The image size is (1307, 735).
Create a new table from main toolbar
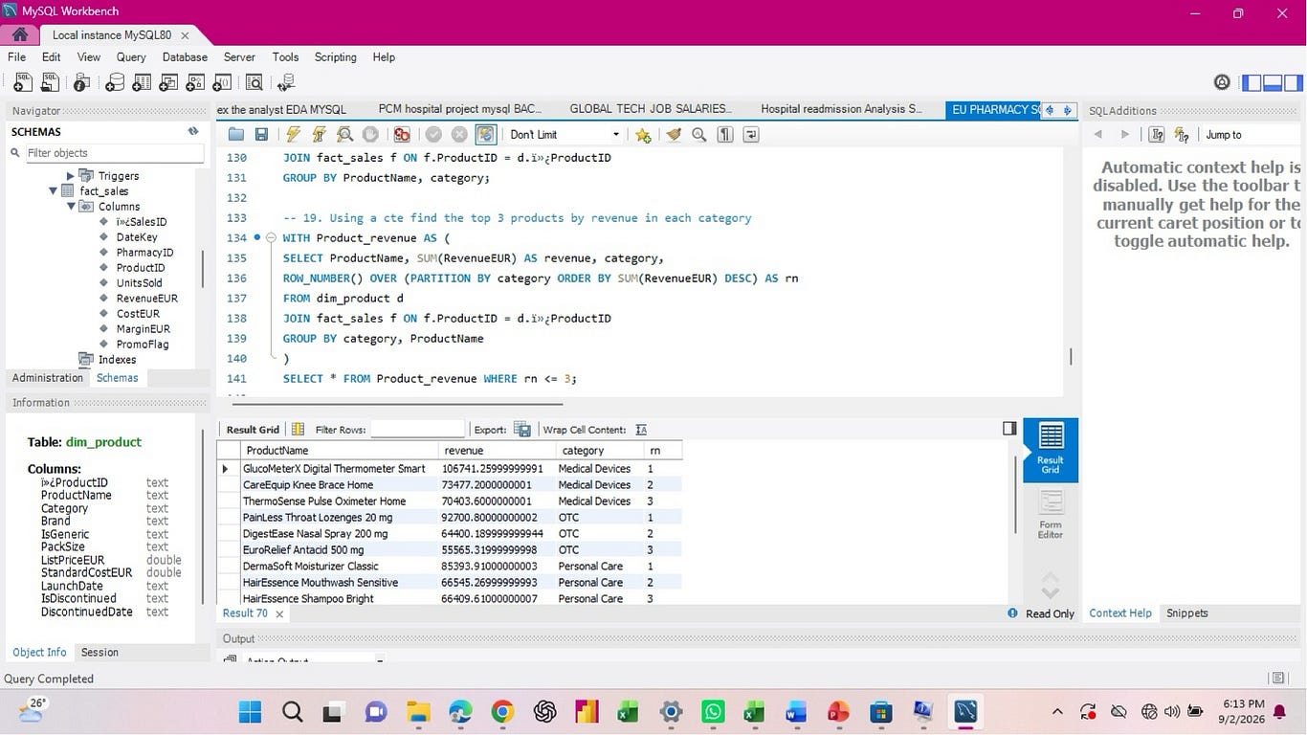142,83
